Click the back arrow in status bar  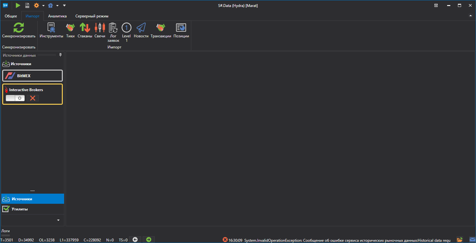(135, 240)
